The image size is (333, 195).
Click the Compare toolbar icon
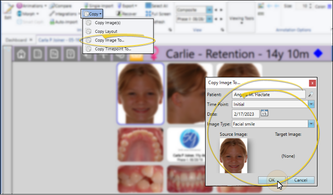(52, 6)
